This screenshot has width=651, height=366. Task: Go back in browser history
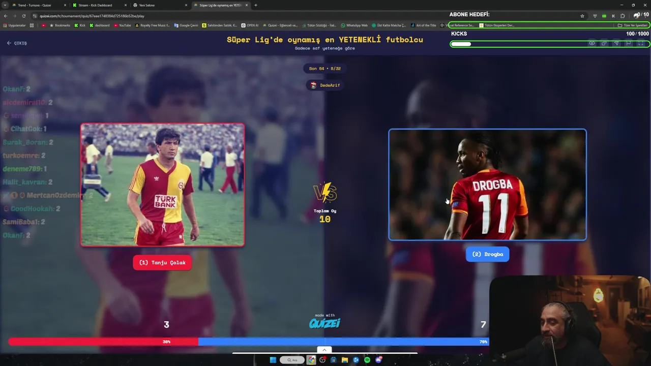5,16
